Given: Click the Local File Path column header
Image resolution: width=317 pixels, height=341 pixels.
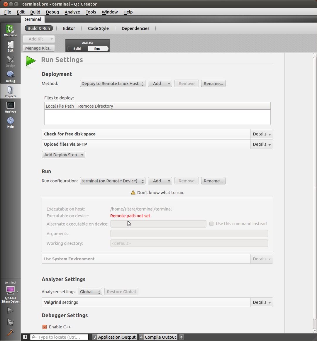Looking at the screenshot, I should 60,106.
